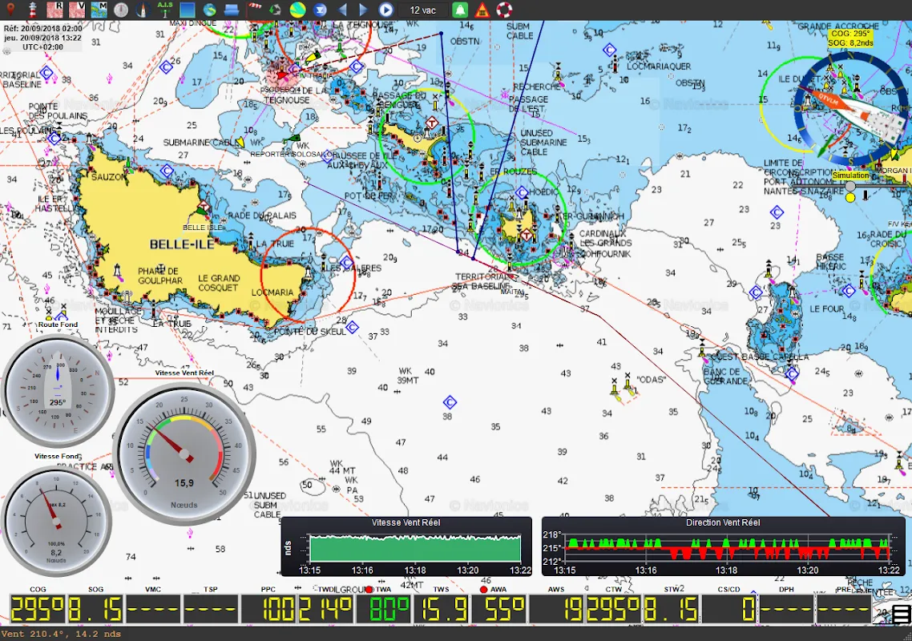This screenshot has height=641, width=912.
Task: Click the Vitesse Fond speed gauge
Action: tap(56, 521)
